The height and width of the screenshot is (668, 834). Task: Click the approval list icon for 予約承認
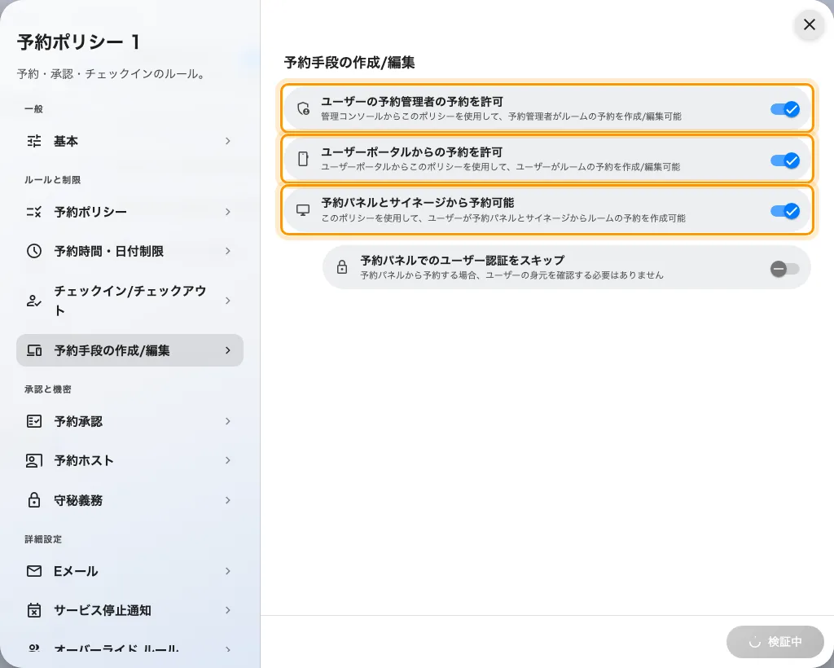[34, 421]
